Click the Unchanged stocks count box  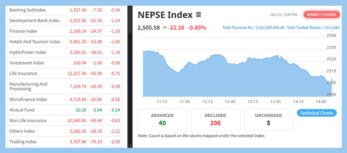(x=268, y=120)
